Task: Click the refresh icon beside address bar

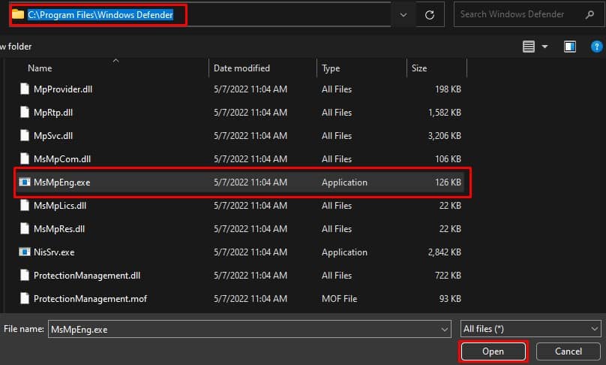Action: point(430,15)
